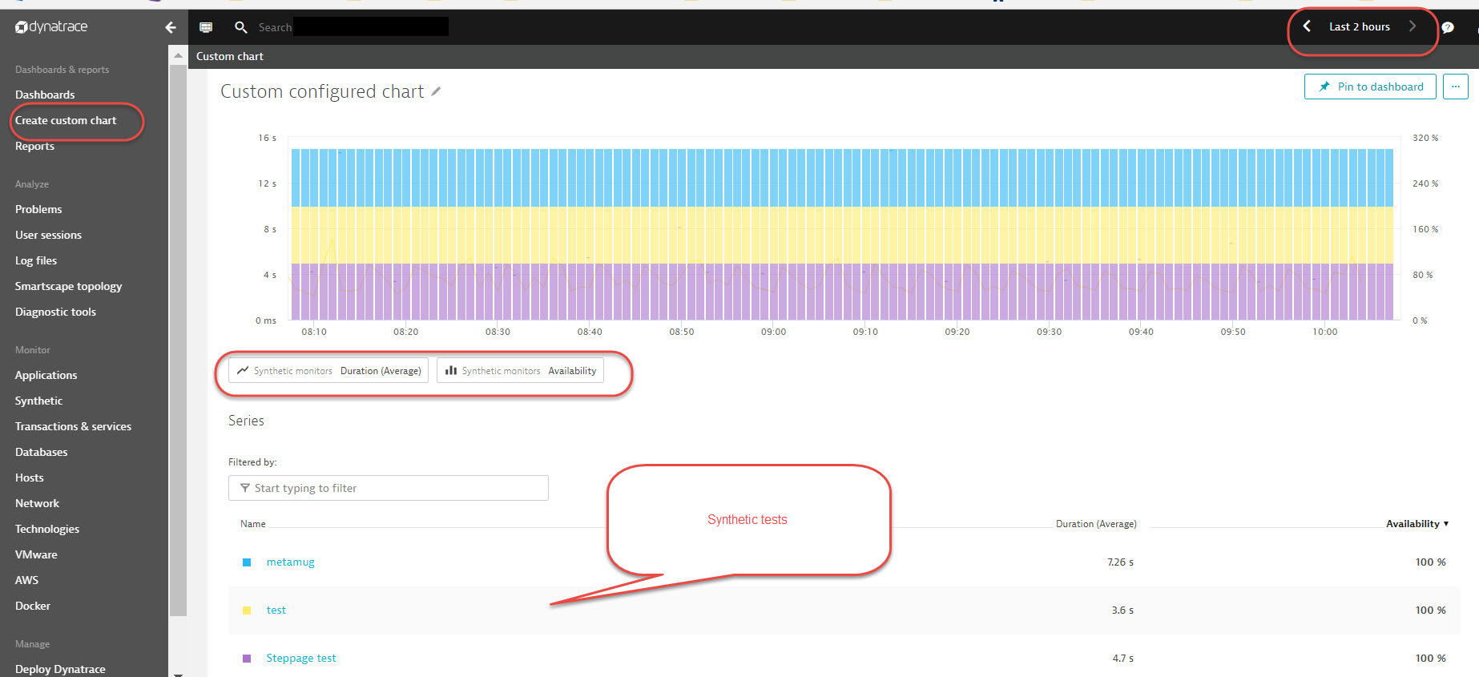Screen dimensions: 1479x677
Task: Edit chart title with pencil icon
Action: pyautogui.click(x=436, y=91)
